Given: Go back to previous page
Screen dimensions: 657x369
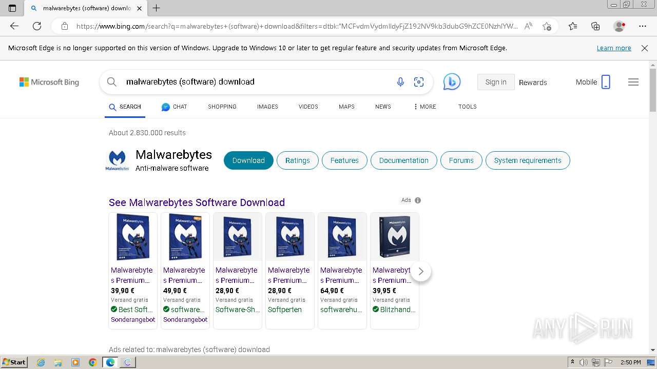Looking at the screenshot, I should tap(14, 26).
